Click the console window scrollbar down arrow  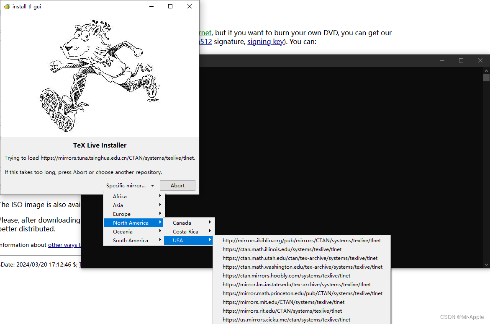click(486, 264)
